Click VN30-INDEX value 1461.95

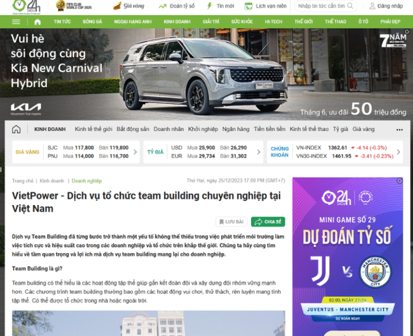341,156
